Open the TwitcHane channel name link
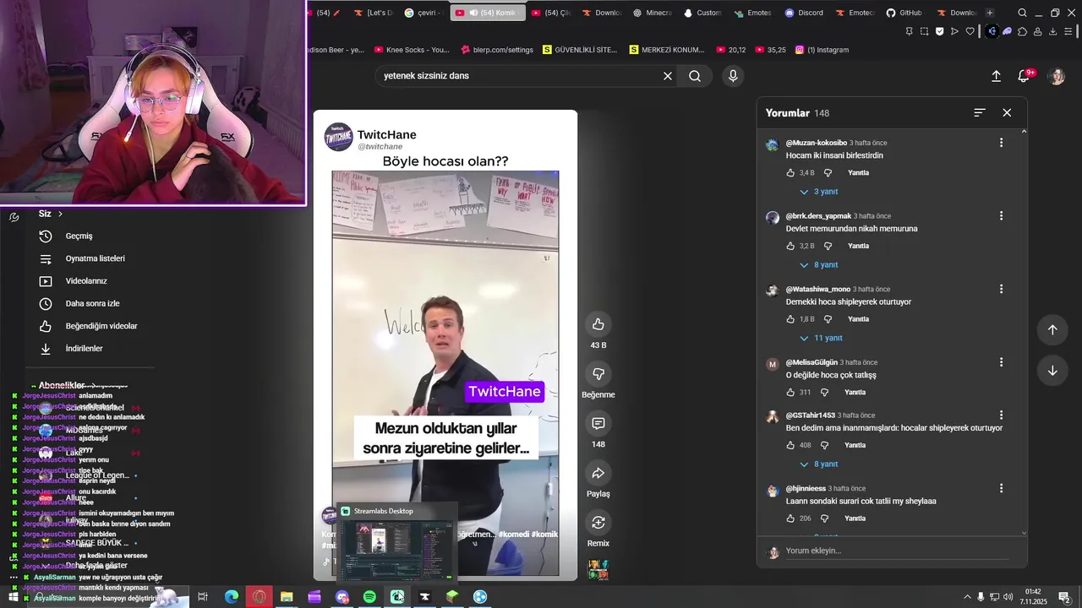Viewport: 1082px width, 608px height. point(386,135)
